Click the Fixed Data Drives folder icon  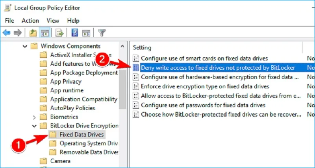click(x=53, y=135)
